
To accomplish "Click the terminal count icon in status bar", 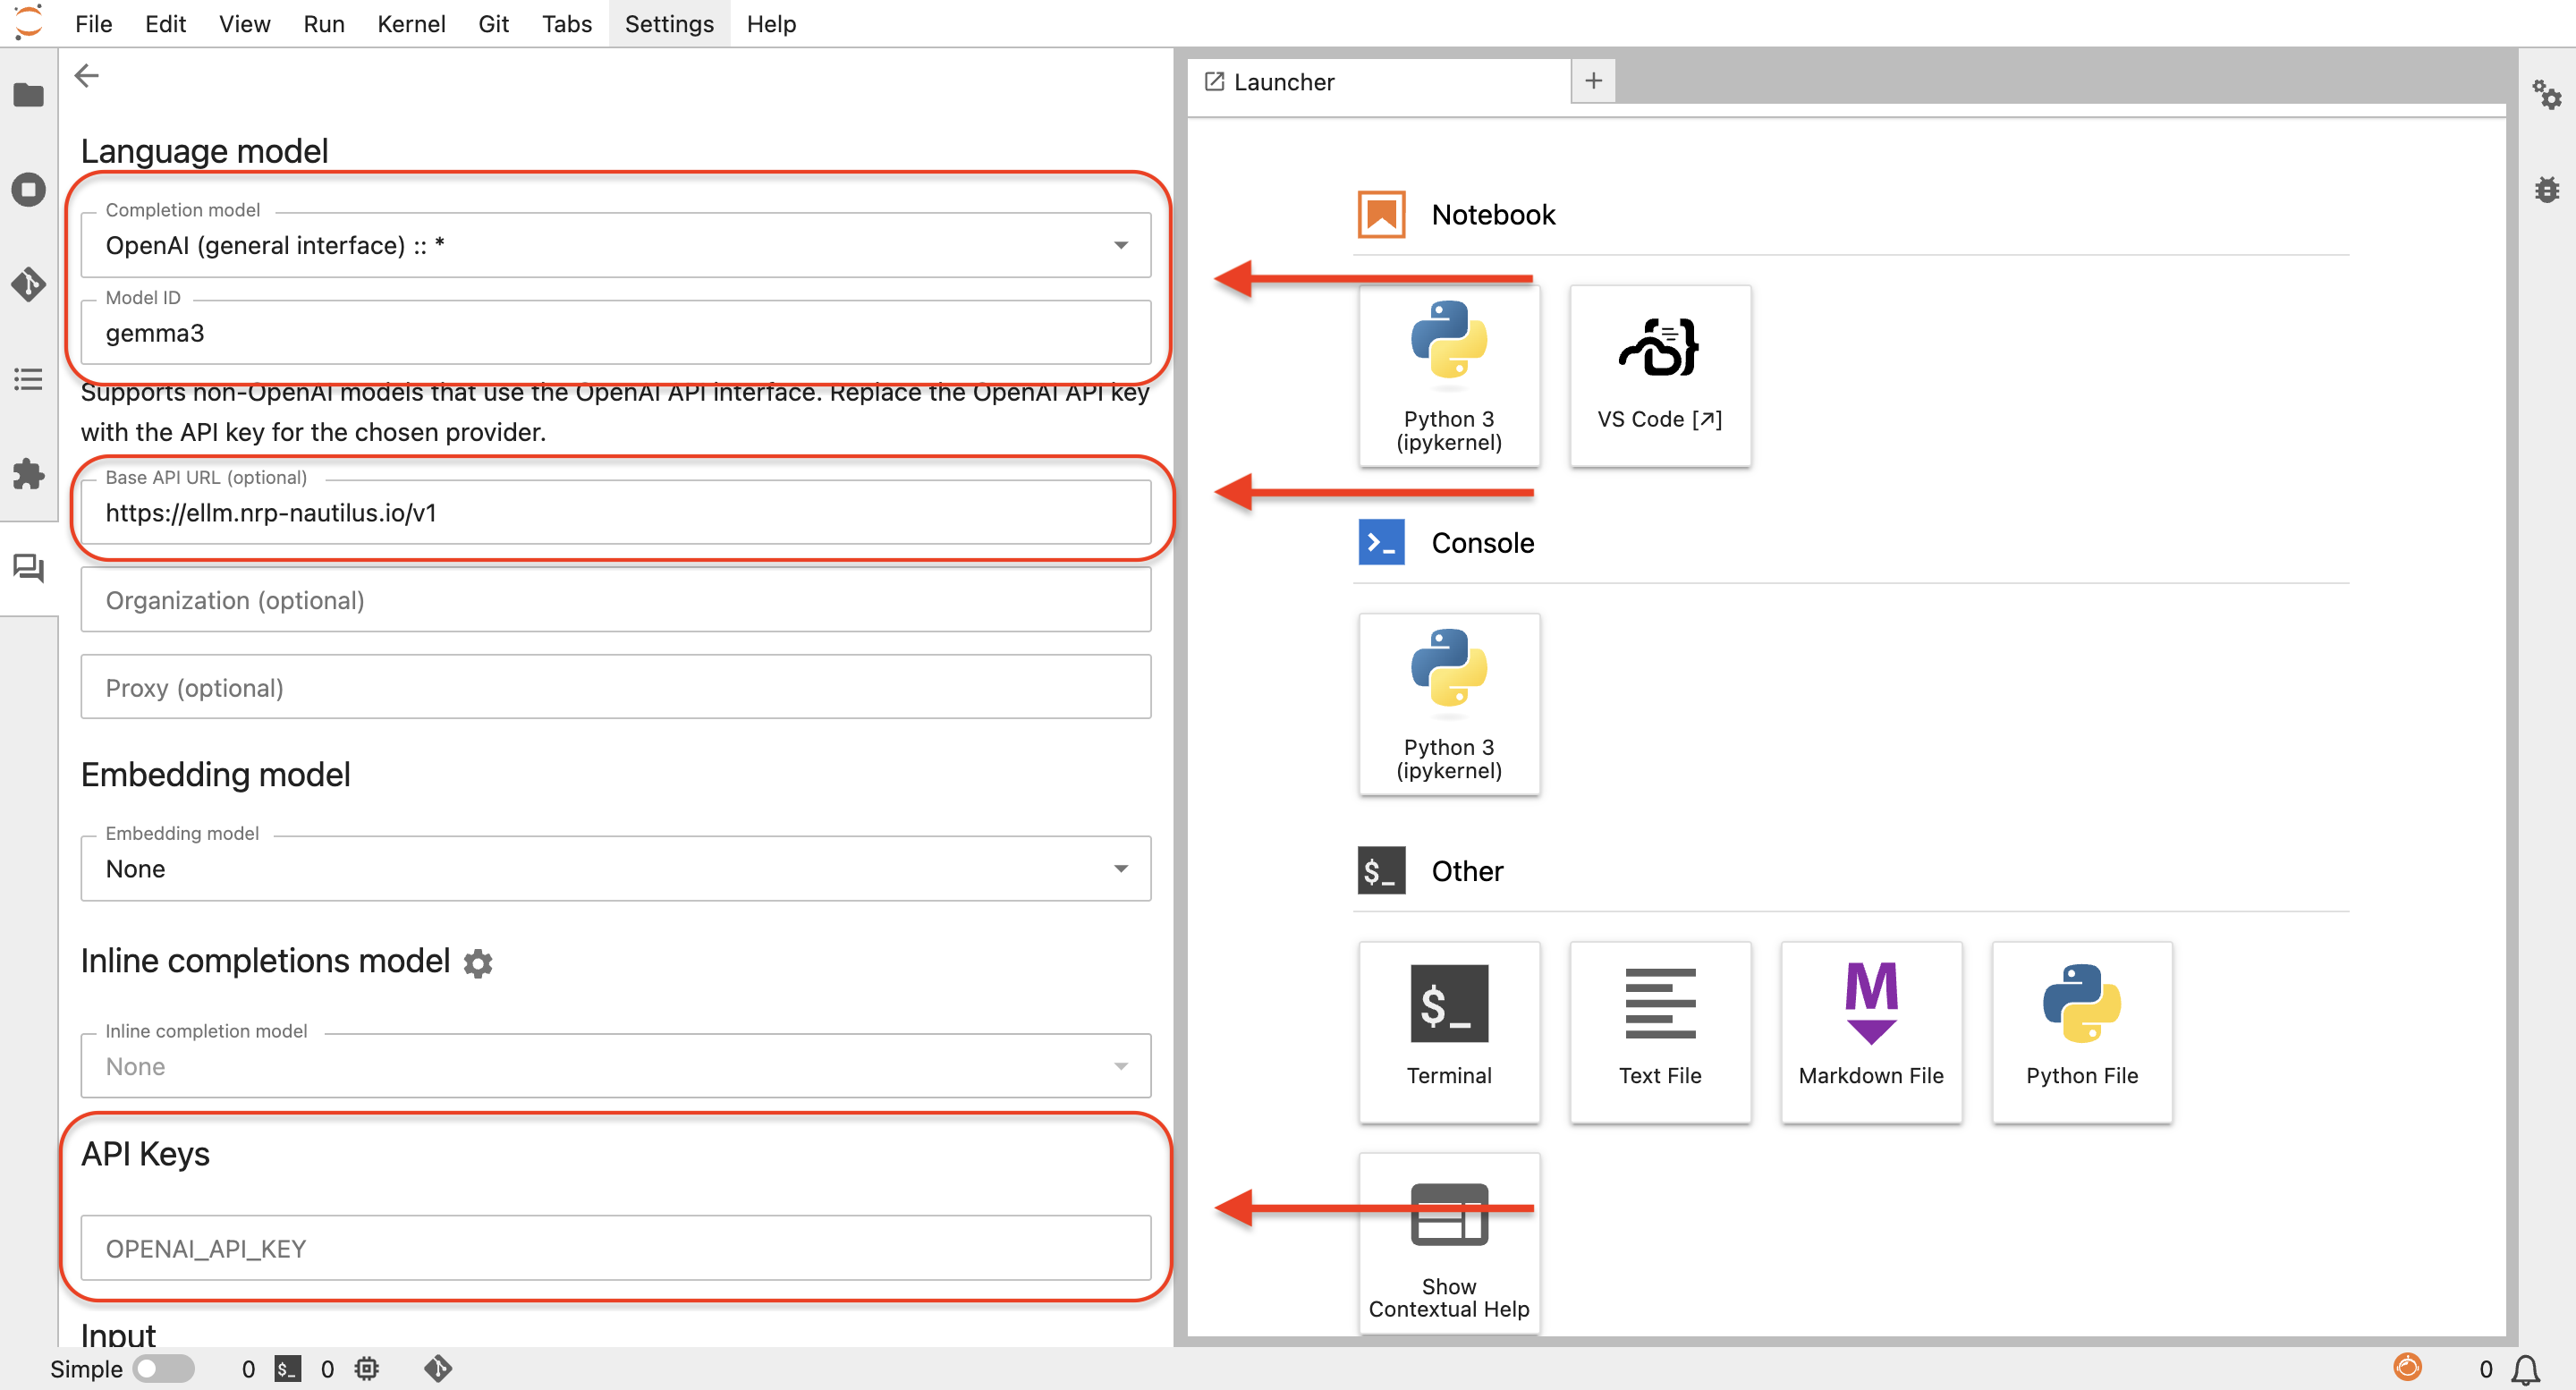I will click(288, 1368).
